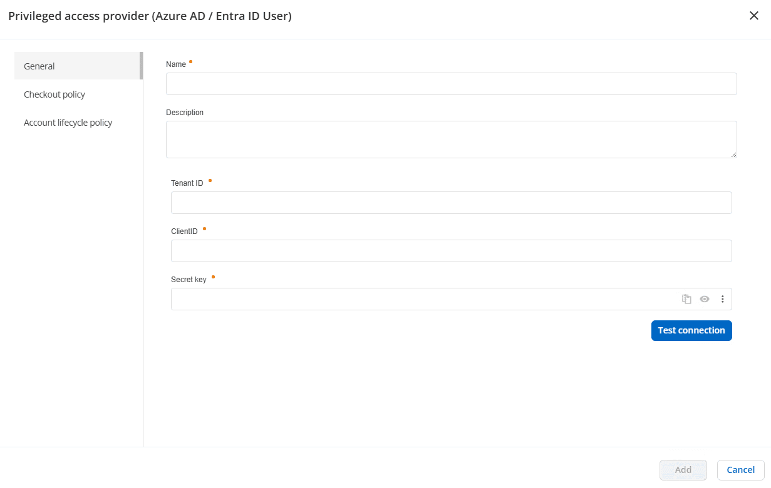The height and width of the screenshot is (488, 771).
Task: Click the dialog title text
Action: [x=150, y=16]
